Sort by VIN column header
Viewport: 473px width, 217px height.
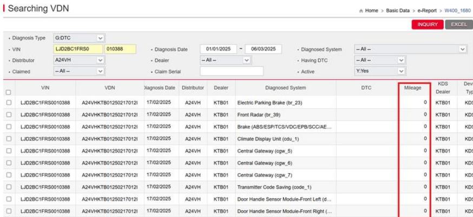(x=45, y=88)
